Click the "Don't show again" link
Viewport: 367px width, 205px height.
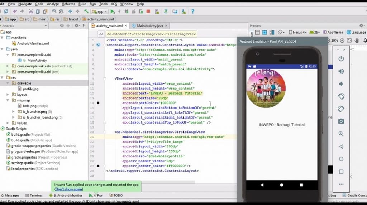click(x=69, y=189)
